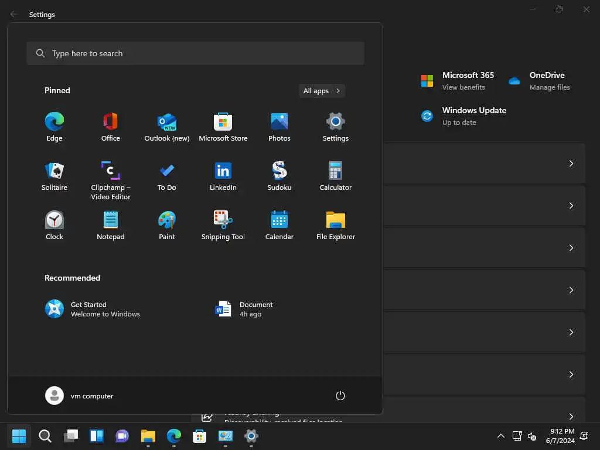Open Widgets from the taskbar
Screen dimensions: 600x450
[97, 436]
